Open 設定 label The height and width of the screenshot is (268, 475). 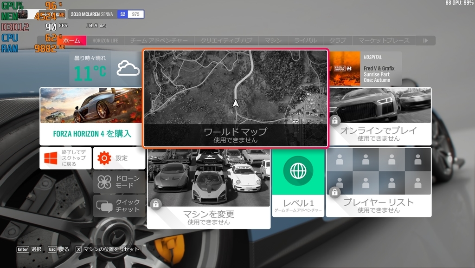pyautogui.click(x=122, y=158)
